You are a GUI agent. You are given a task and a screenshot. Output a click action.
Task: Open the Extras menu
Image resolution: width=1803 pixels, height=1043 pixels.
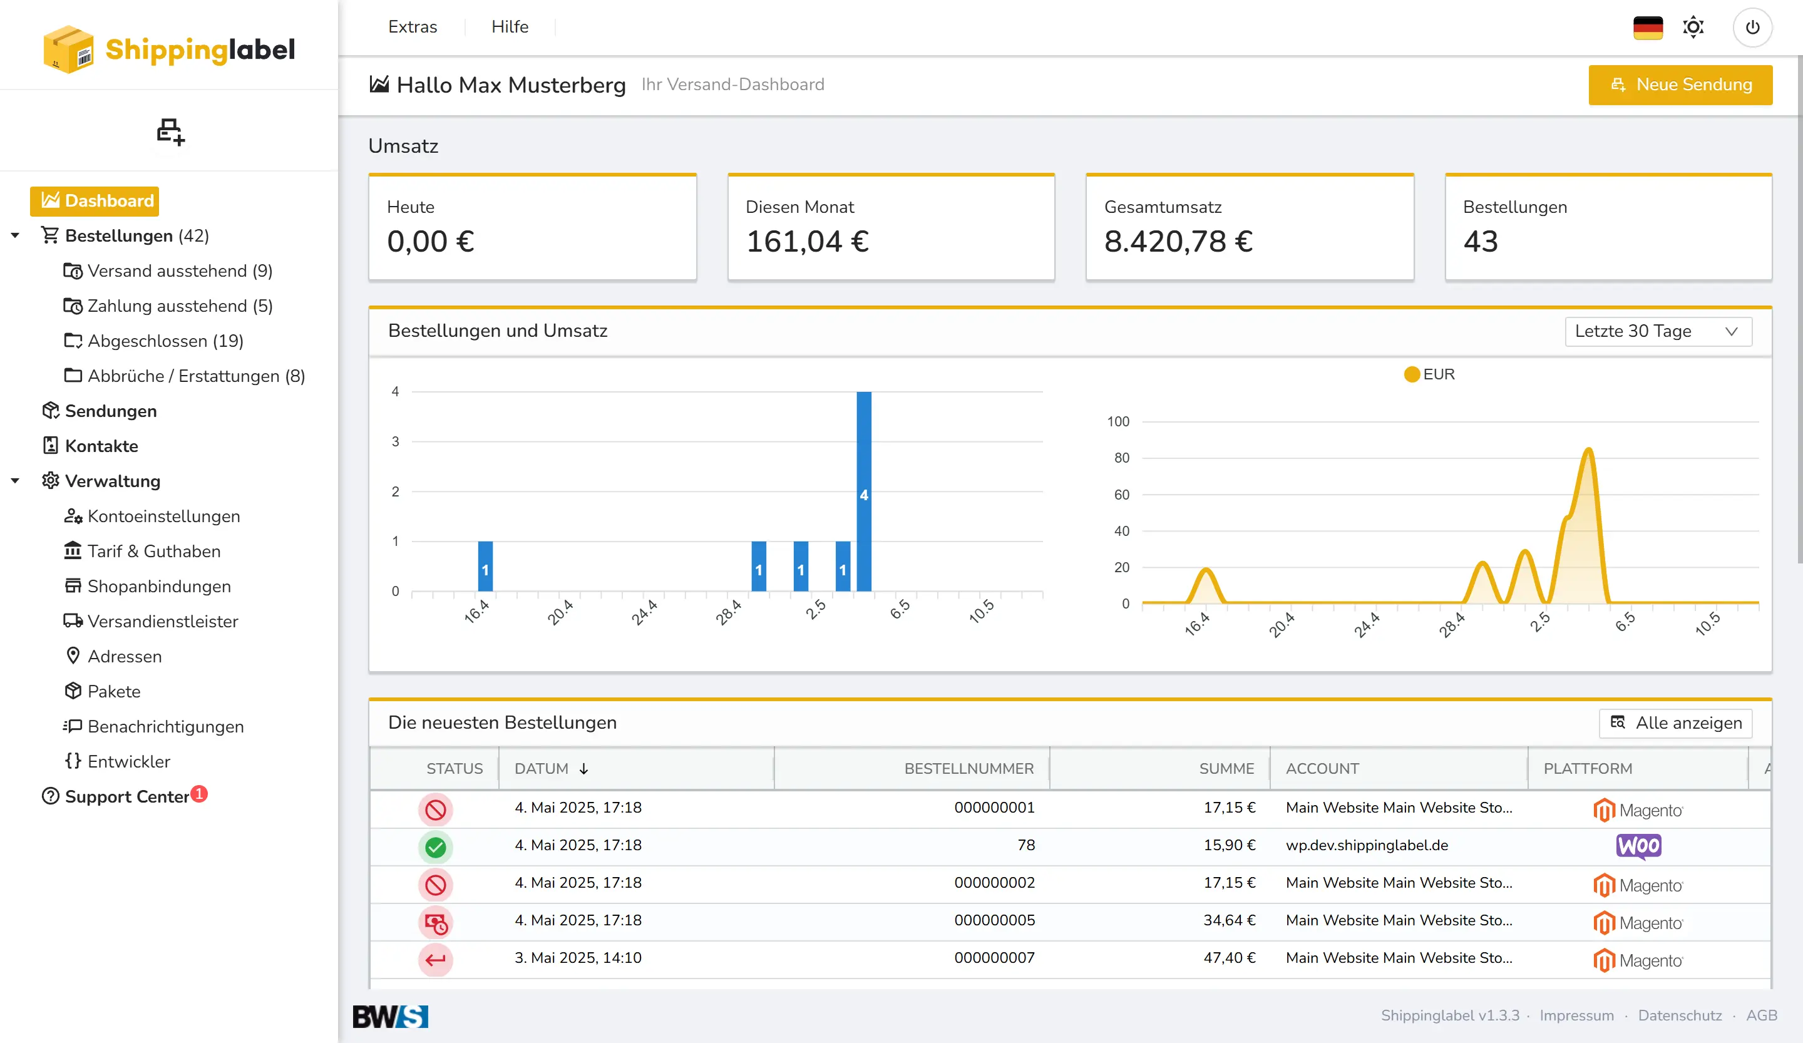pyautogui.click(x=413, y=27)
